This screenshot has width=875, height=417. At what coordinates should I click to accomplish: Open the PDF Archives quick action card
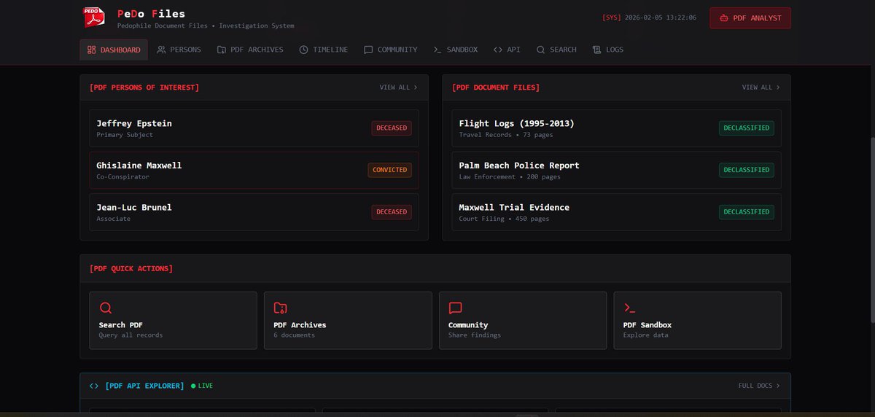(x=348, y=321)
